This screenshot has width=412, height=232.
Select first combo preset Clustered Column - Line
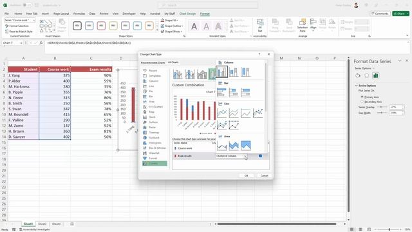178,74
